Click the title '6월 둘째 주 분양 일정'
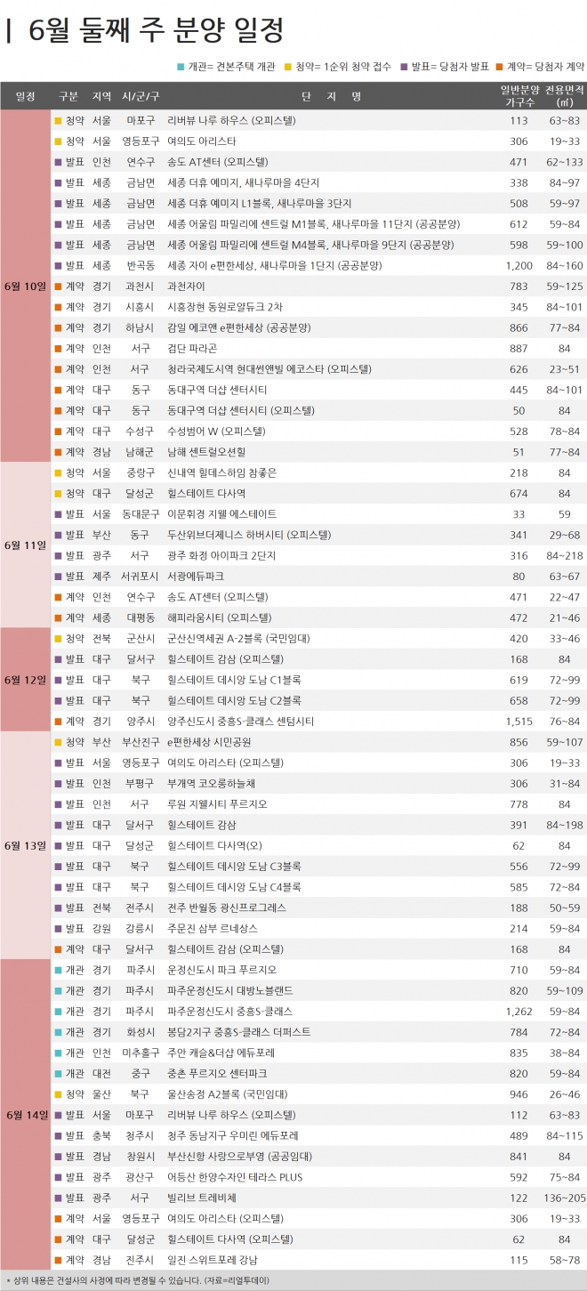 click(x=156, y=31)
